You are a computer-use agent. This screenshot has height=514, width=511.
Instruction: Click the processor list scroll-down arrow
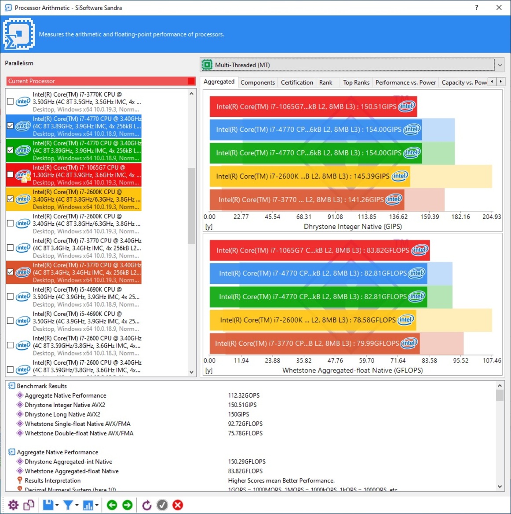click(191, 372)
